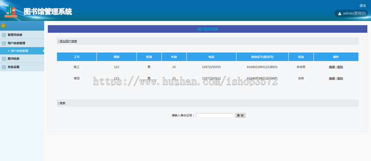Click phone number 13572267612
371x161 pixels.
click(211, 79)
